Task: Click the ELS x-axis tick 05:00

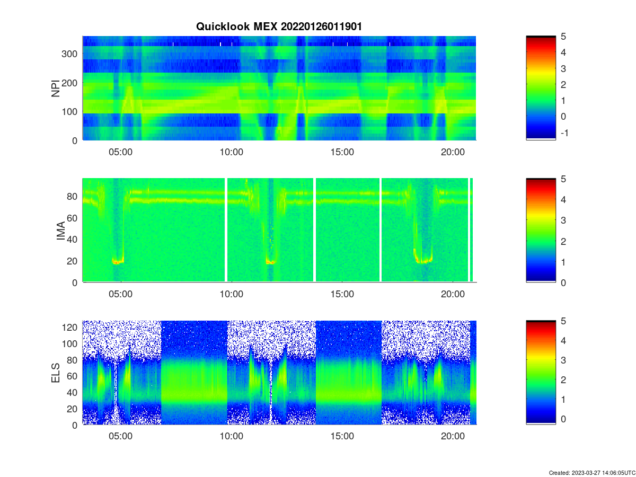Action: pyautogui.click(x=121, y=436)
